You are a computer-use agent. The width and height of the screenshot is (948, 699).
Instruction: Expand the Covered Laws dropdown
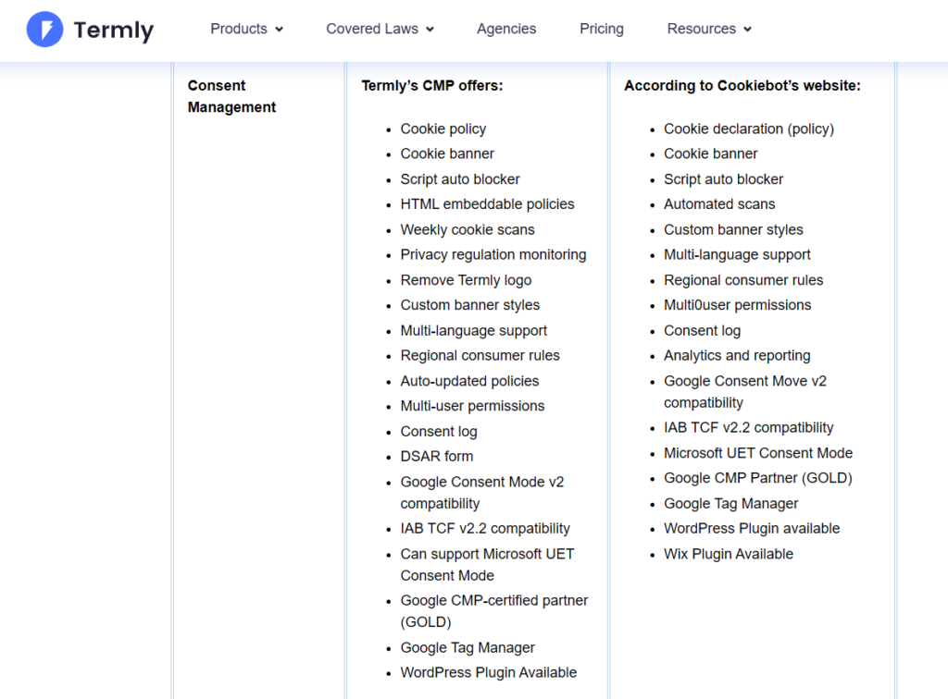click(x=380, y=29)
